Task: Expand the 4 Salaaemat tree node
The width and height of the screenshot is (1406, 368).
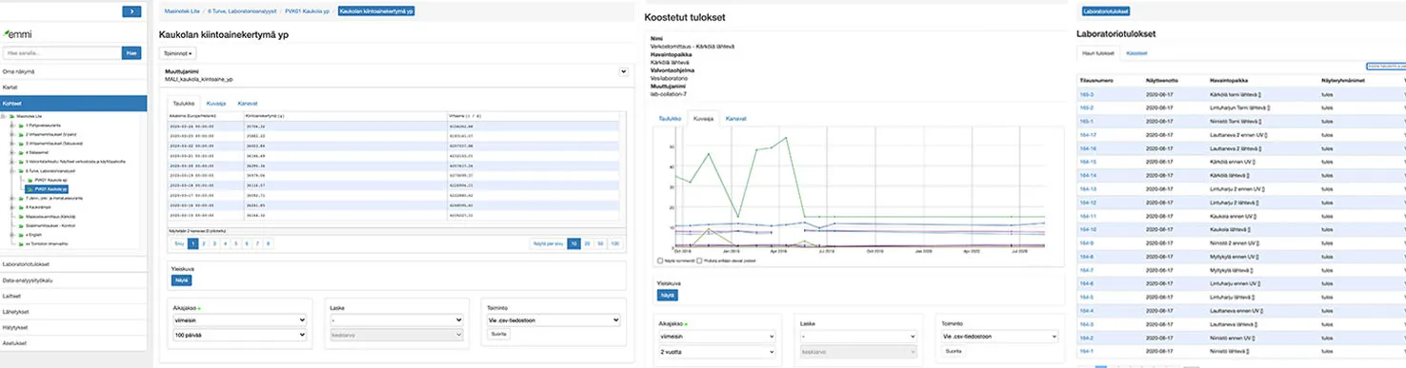Action: click(x=11, y=152)
